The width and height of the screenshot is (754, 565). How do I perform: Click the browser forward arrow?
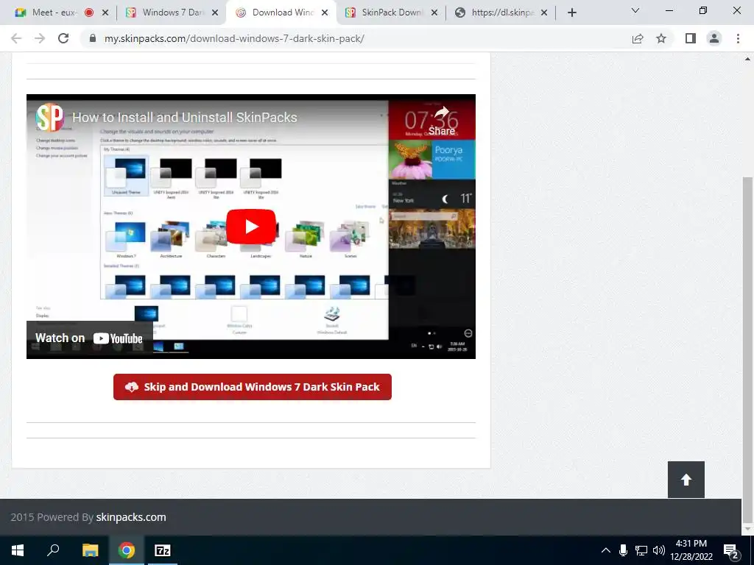tap(40, 38)
